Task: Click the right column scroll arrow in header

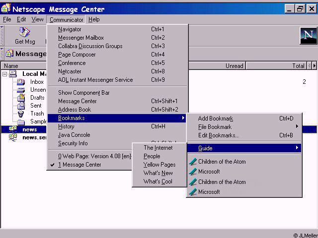Action: click(x=315, y=65)
